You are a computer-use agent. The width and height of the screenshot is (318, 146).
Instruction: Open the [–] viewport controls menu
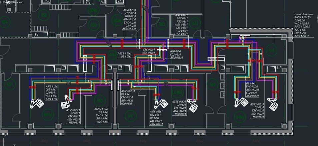point(2,2)
